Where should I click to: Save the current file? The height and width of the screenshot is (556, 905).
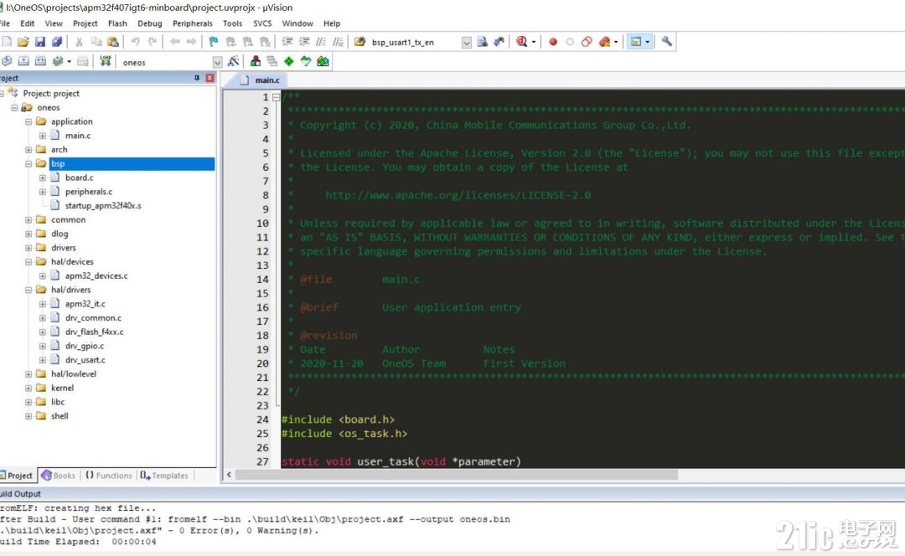(x=40, y=42)
